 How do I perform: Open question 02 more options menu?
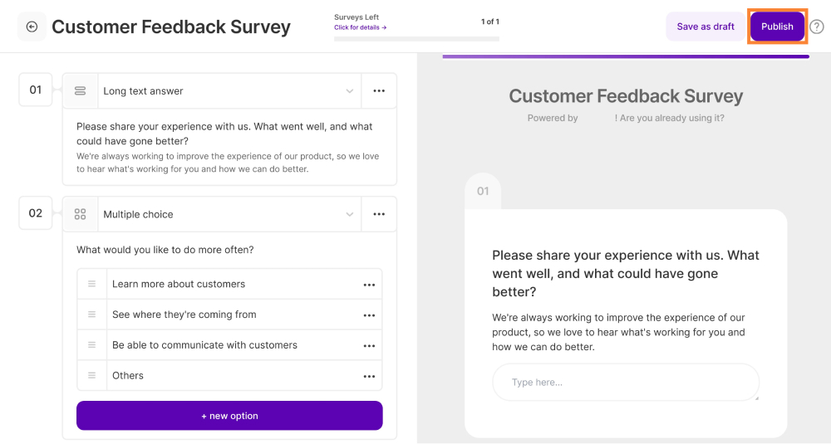coord(379,214)
